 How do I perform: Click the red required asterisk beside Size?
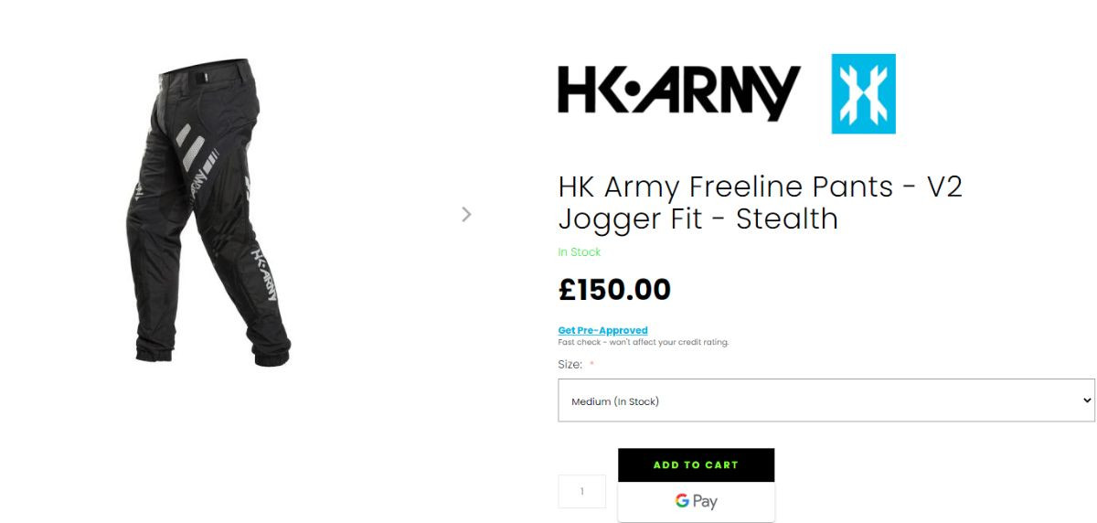(591, 365)
